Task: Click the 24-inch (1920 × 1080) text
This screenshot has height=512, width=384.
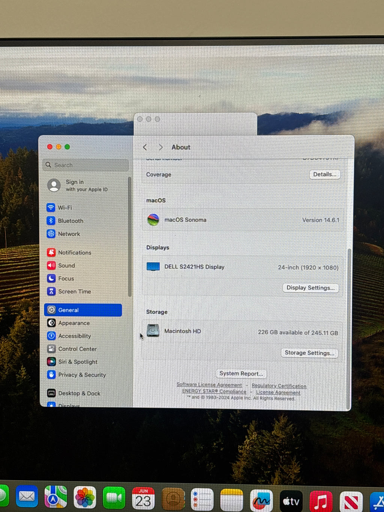Action: point(308,267)
